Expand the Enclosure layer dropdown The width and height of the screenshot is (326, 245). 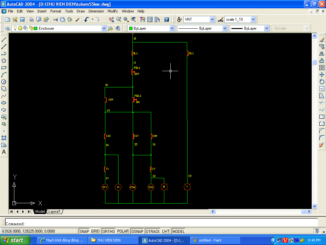pos(104,28)
